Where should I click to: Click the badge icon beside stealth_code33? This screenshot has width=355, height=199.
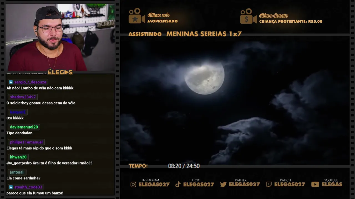[x=11, y=187]
